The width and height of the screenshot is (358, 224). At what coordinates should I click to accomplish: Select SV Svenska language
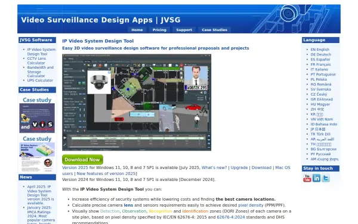[x=320, y=90]
